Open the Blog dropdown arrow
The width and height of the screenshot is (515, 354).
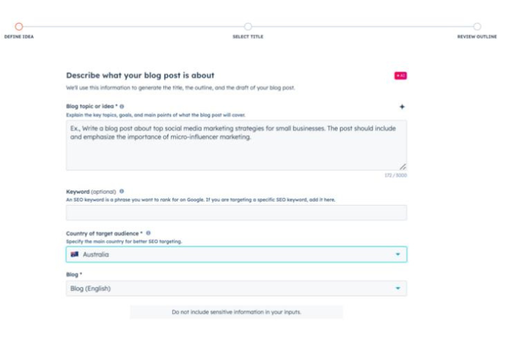point(398,288)
